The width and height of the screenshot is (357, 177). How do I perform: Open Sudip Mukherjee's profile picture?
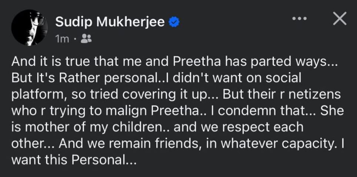28,27
